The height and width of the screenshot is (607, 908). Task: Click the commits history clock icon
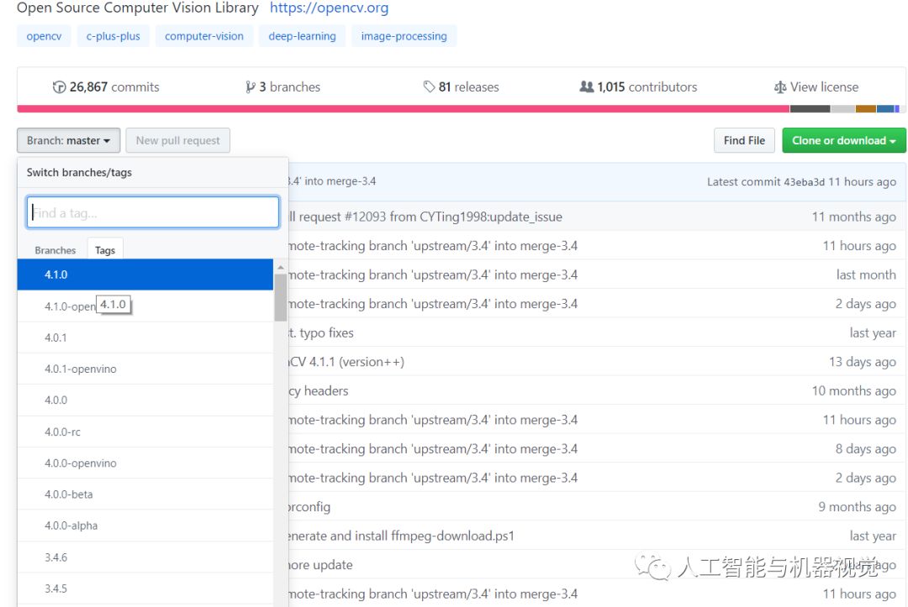59,87
